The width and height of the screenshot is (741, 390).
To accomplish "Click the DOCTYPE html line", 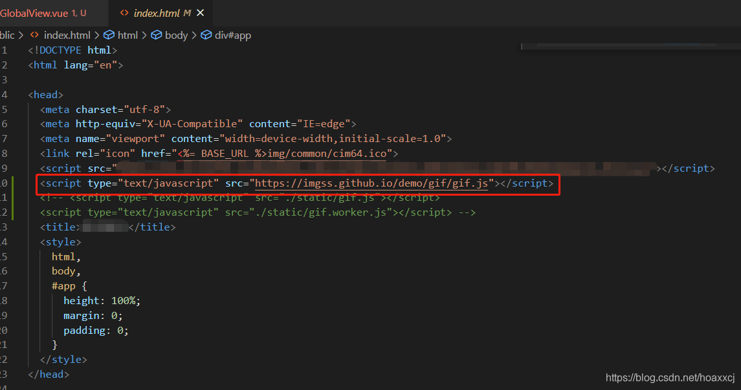I will coord(72,50).
